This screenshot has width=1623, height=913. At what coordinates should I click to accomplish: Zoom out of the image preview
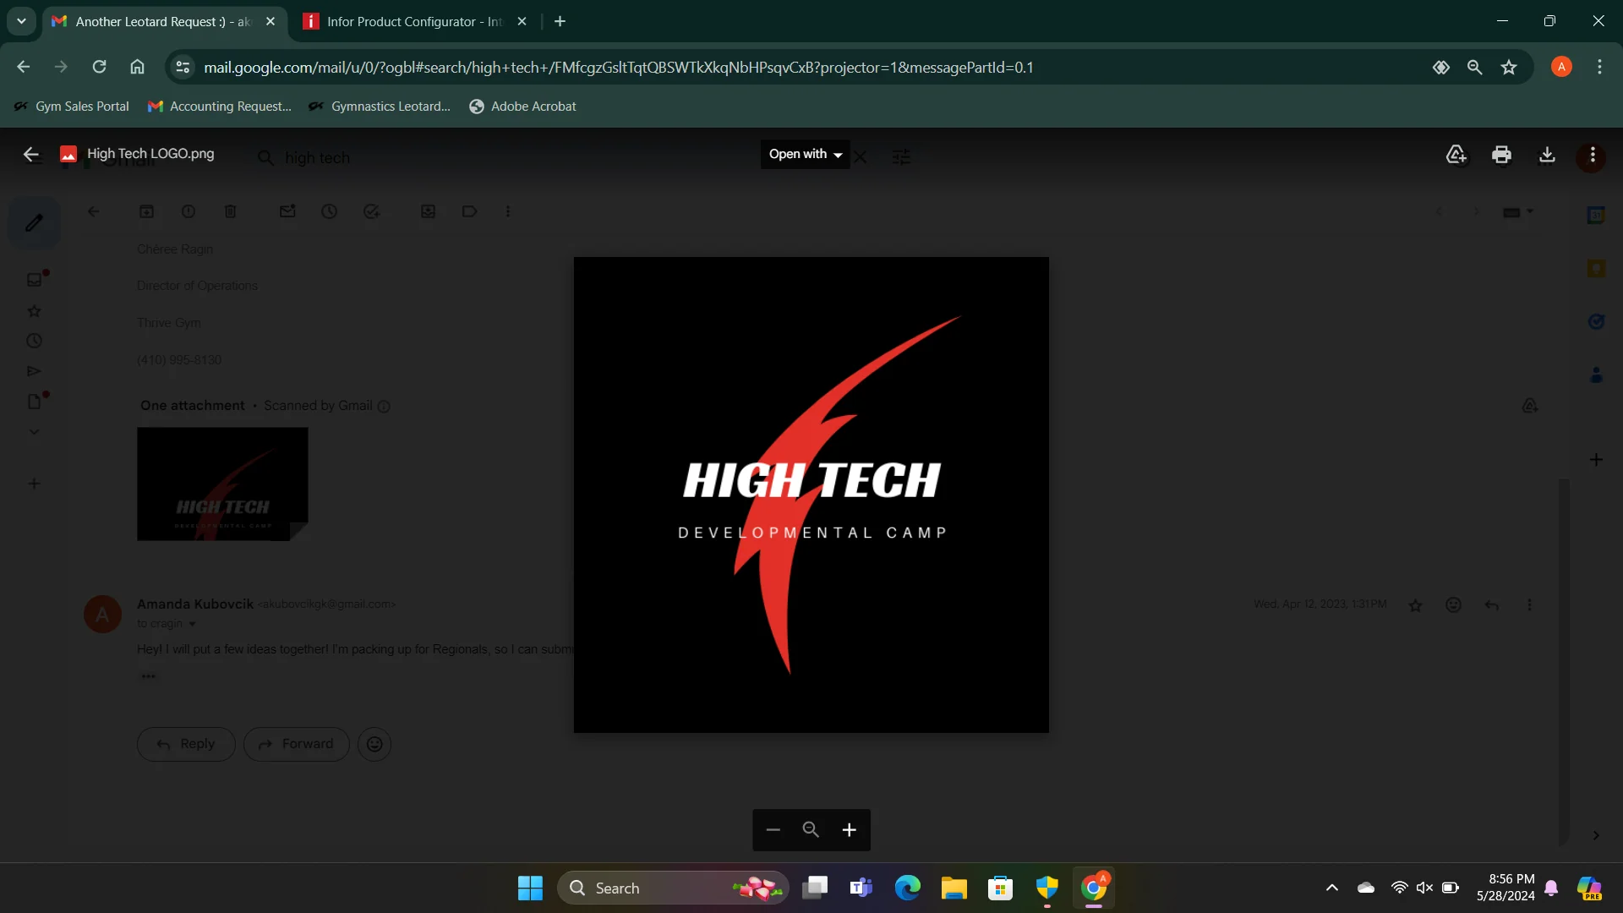tap(773, 830)
